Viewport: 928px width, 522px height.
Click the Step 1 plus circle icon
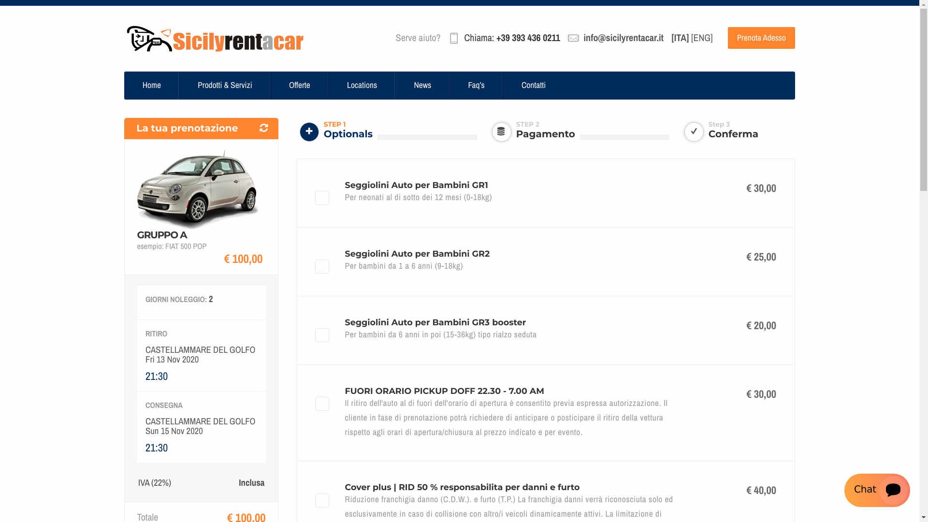pos(309,131)
